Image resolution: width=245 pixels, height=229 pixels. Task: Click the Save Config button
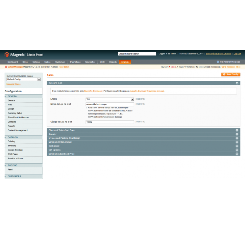coord(231,74)
